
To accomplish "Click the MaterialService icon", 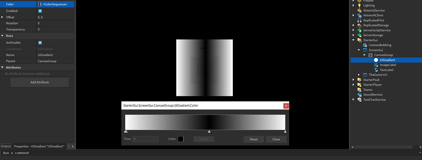I will pyautogui.click(x=359, y=11).
